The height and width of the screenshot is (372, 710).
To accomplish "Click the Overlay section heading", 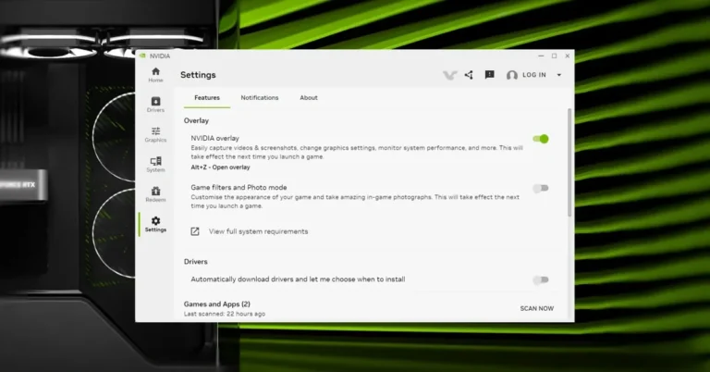I will coord(196,121).
